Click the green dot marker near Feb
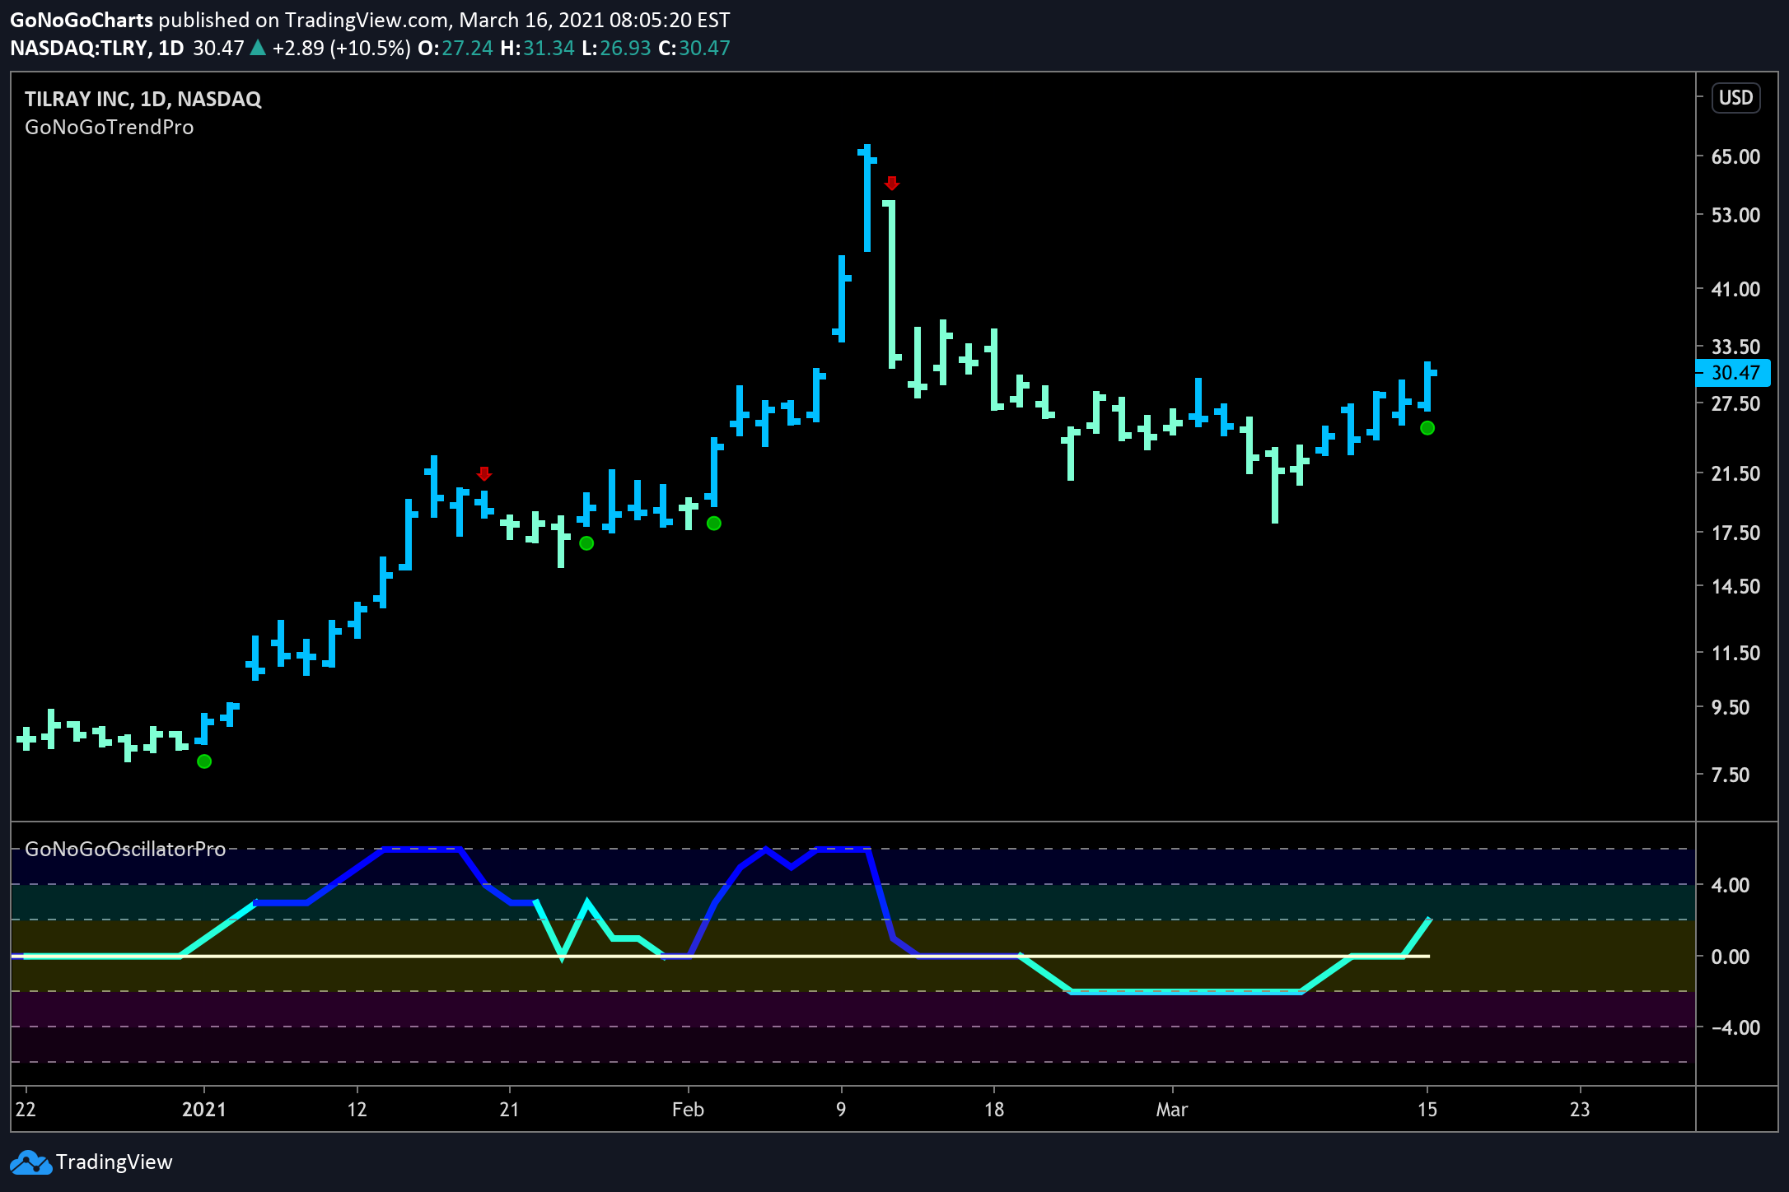This screenshot has width=1789, height=1192. click(x=714, y=524)
